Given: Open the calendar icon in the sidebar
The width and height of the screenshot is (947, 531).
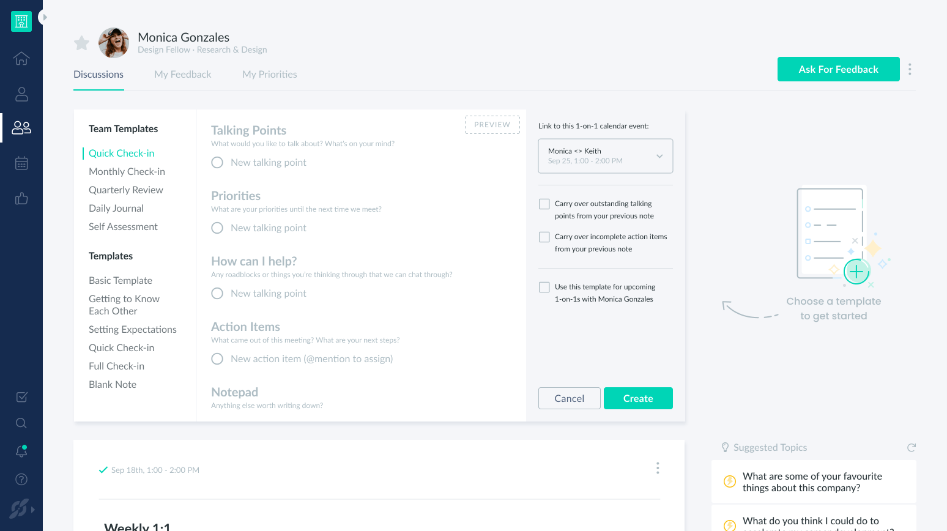Looking at the screenshot, I should [21, 163].
